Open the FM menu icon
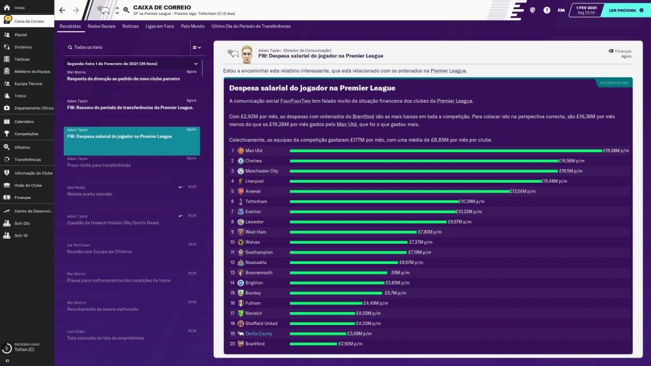The height and width of the screenshot is (366, 651). [561, 10]
